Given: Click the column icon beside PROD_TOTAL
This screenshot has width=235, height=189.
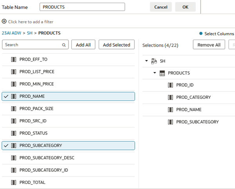Looking at the screenshot, I should pyautogui.click(x=14, y=182).
